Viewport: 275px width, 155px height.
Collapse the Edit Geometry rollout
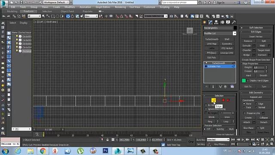click(256, 93)
